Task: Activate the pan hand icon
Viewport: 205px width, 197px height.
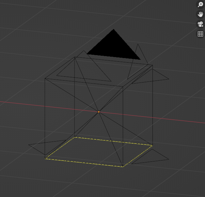Action: click(200, 14)
